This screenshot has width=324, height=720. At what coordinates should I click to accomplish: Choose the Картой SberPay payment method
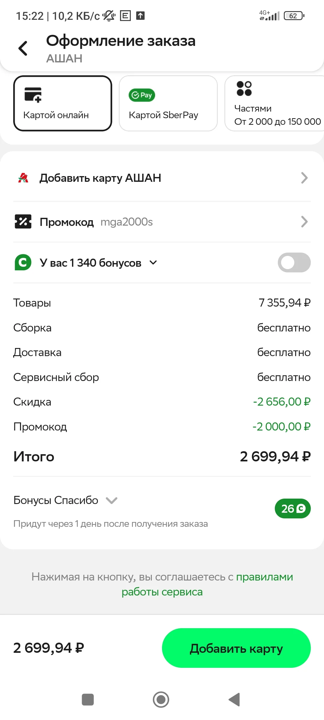[168, 103]
